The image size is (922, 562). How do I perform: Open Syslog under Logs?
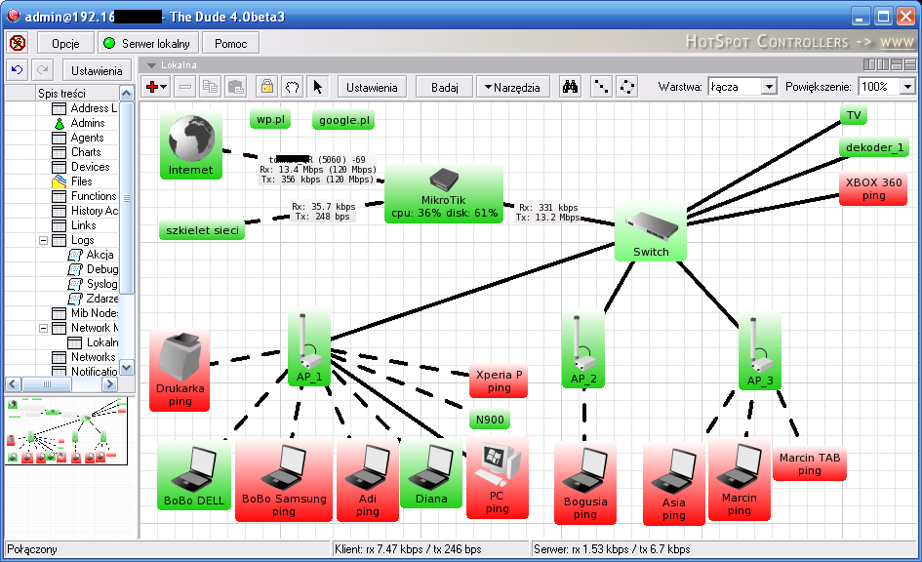click(x=101, y=284)
